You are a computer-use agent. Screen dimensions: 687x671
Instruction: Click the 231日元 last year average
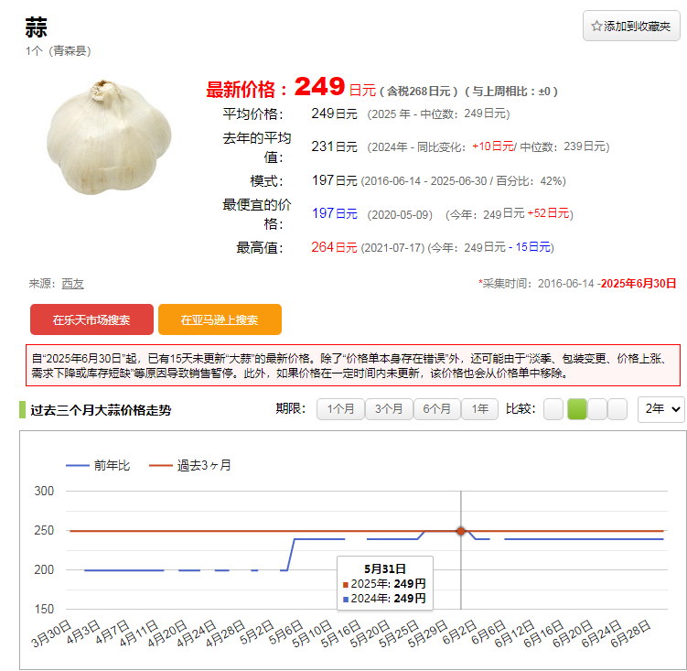334,146
